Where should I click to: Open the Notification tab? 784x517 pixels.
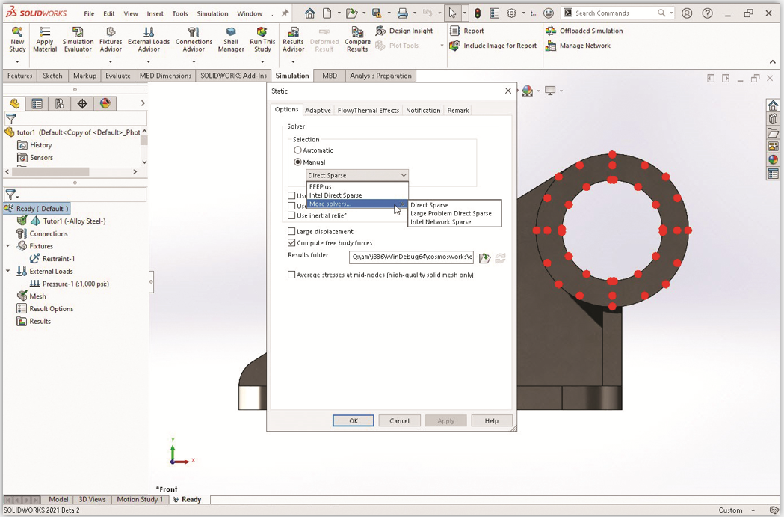(423, 111)
